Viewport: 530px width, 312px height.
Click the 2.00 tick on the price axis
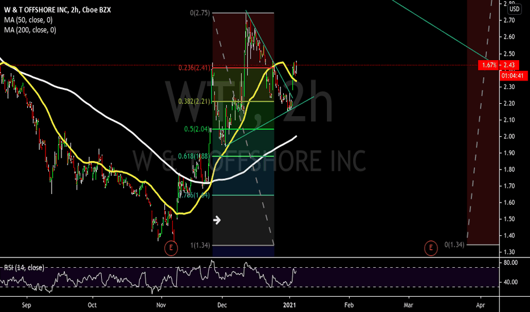(x=510, y=136)
